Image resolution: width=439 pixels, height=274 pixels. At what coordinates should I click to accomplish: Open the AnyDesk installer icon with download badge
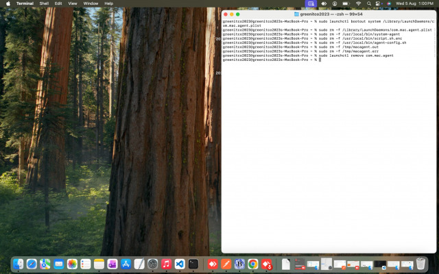(267, 264)
